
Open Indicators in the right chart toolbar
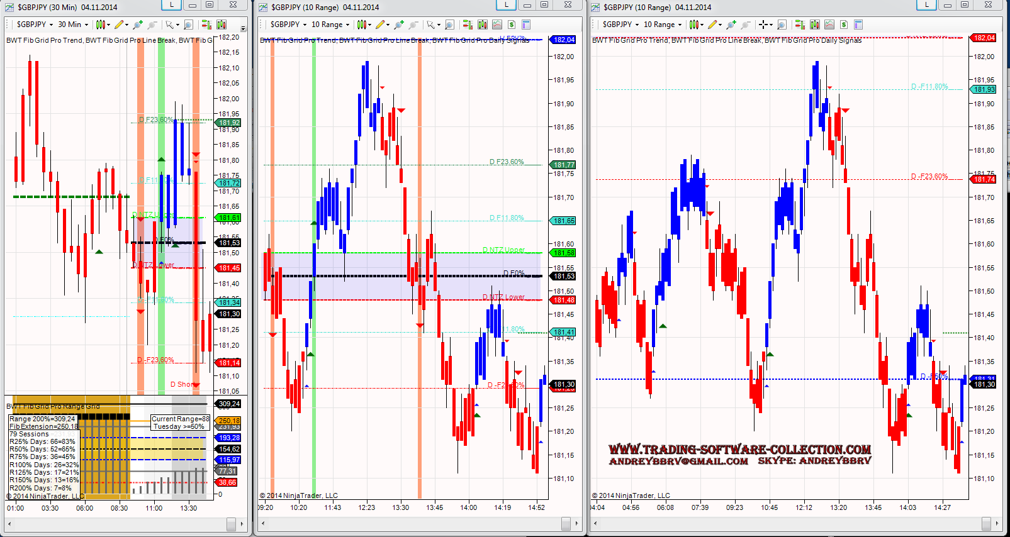point(815,25)
